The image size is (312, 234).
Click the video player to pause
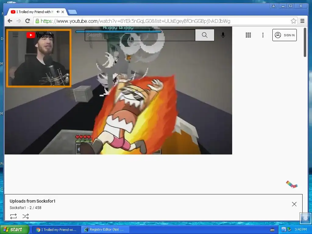118,90
